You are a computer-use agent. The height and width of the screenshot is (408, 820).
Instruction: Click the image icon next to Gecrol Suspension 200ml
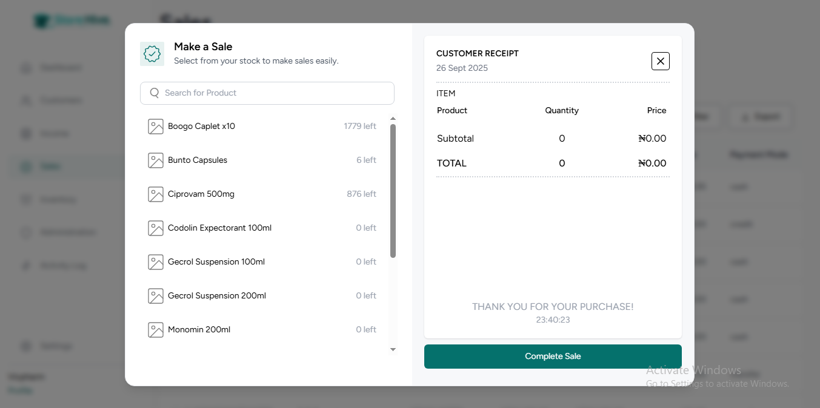point(156,295)
